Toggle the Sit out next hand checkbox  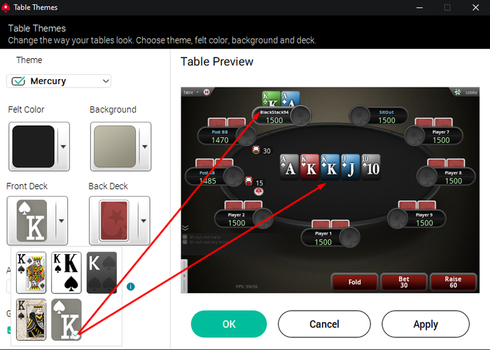pyautogui.click(x=185, y=237)
